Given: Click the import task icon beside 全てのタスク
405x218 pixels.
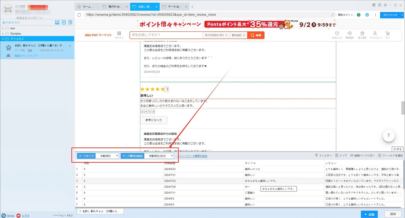Looking at the screenshot, I should (57, 22).
